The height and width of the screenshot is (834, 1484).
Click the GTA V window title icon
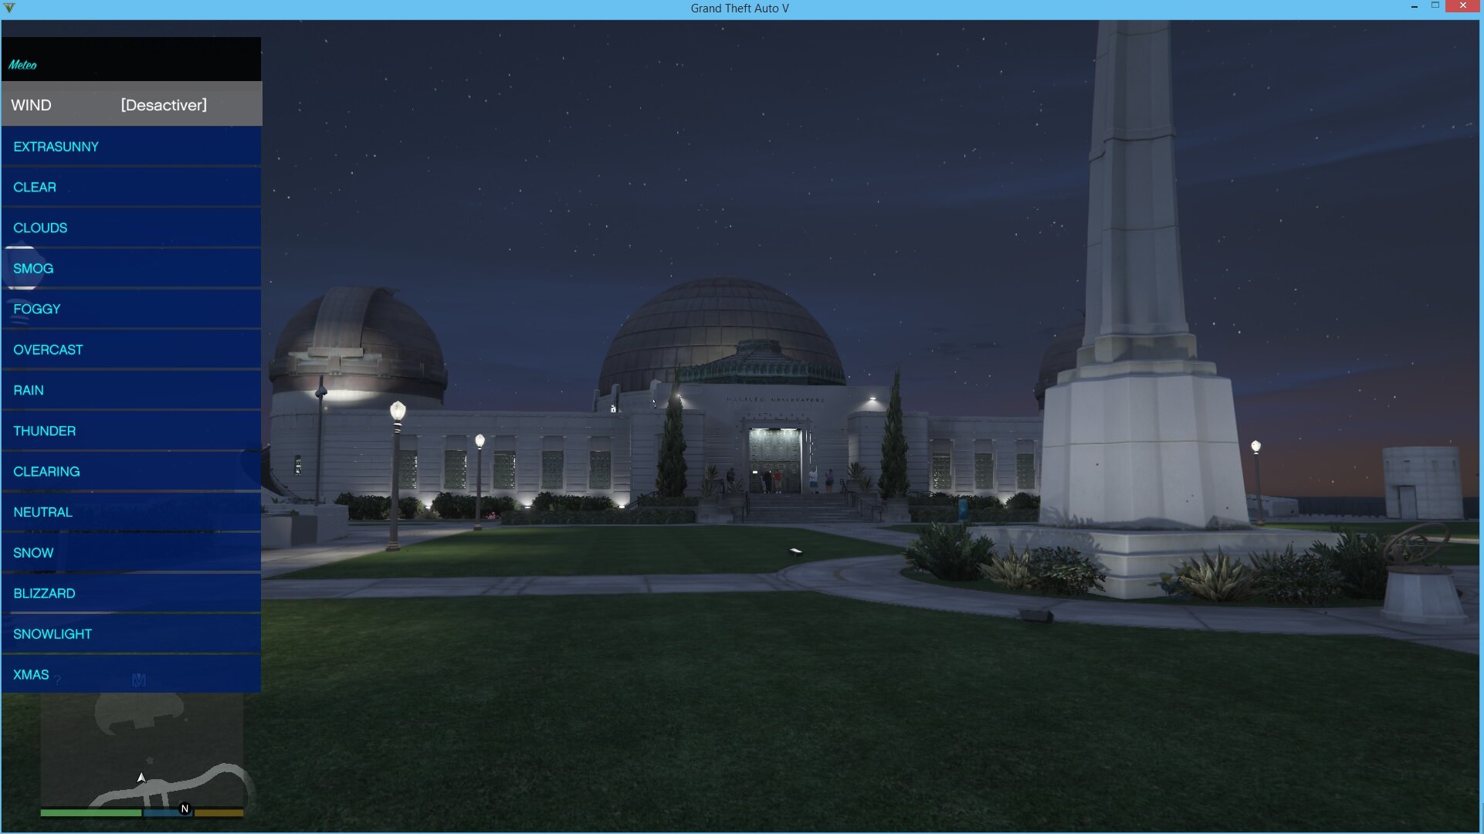point(9,8)
